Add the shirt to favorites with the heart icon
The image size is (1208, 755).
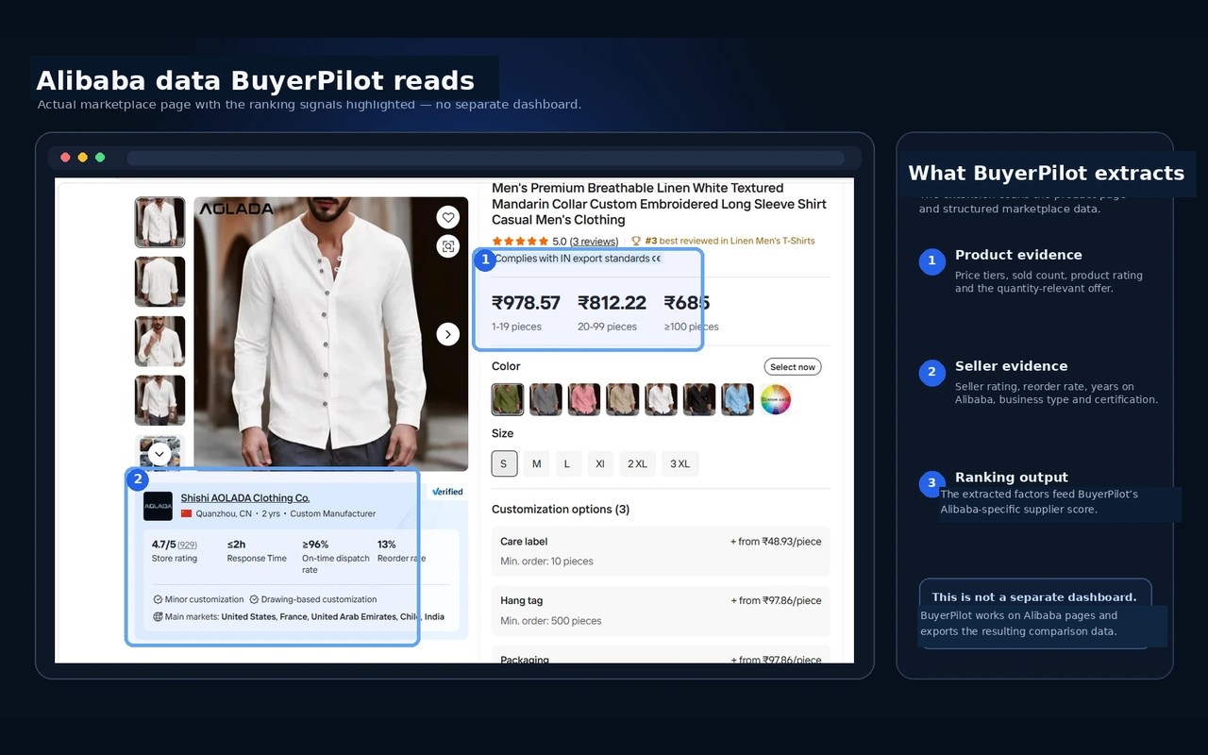448,218
